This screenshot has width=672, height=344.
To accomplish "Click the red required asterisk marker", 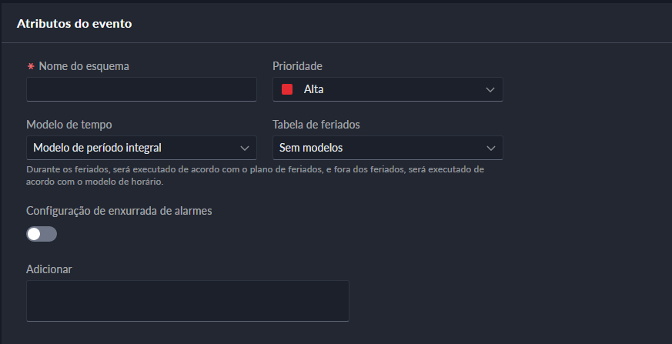I will click(31, 67).
